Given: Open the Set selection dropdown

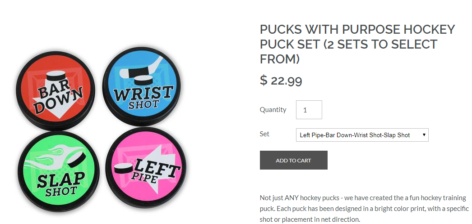Looking at the screenshot, I should click(x=362, y=135).
